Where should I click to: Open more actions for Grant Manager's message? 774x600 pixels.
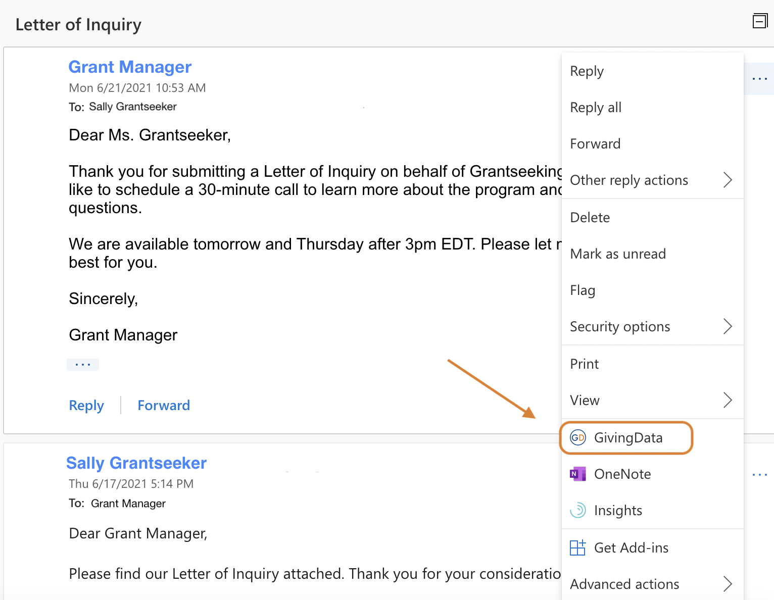tap(759, 79)
